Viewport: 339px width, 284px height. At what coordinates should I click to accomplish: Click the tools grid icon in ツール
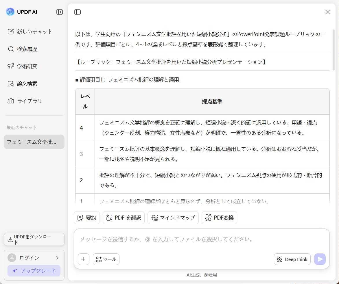pyautogui.click(x=99, y=259)
